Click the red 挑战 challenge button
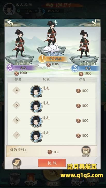 pos(52,163)
